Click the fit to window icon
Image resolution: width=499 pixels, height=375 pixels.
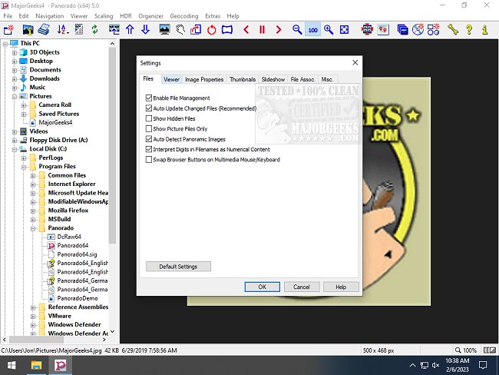[345, 30]
